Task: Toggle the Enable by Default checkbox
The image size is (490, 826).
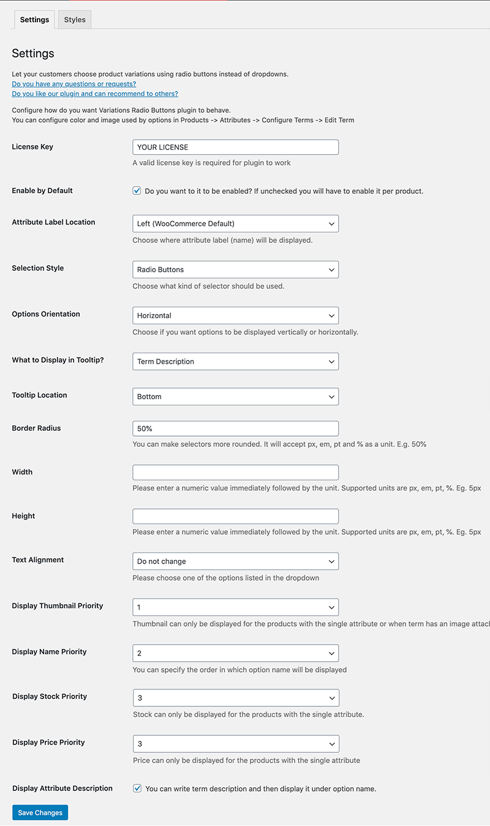Action: (x=137, y=191)
